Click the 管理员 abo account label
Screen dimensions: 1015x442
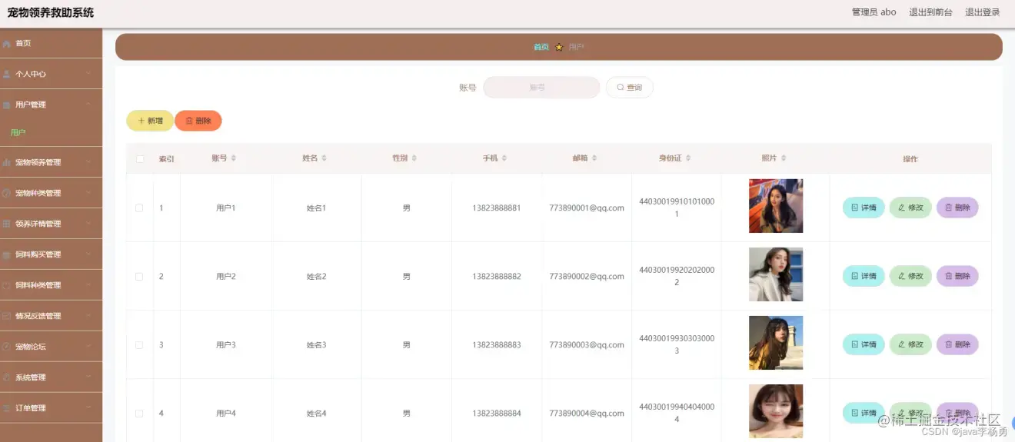pos(874,12)
